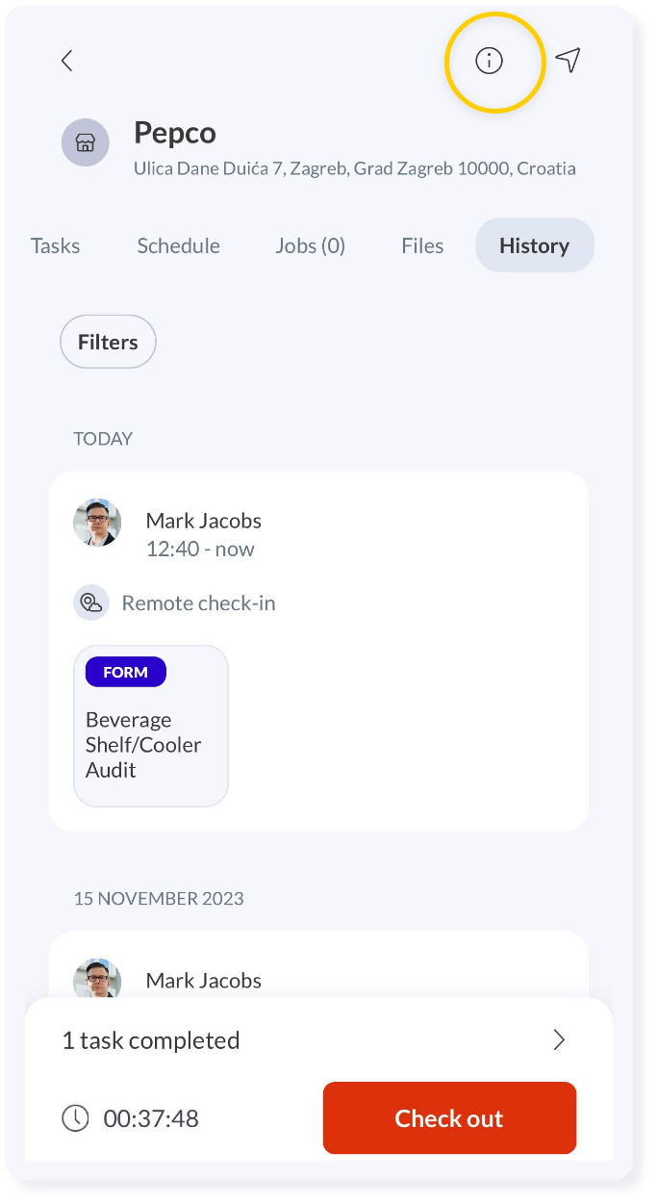Tap the back arrow icon
Image resolution: width=657 pixels, height=1204 pixels.
pyautogui.click(x=66, y=61)
